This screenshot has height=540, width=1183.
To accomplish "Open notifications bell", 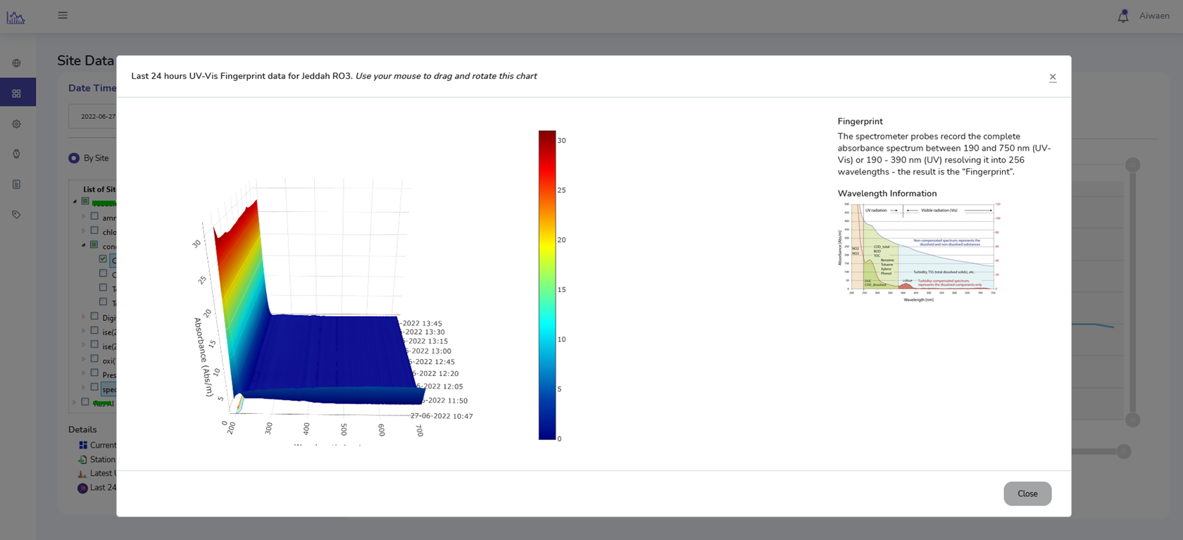I will 1123,15.
